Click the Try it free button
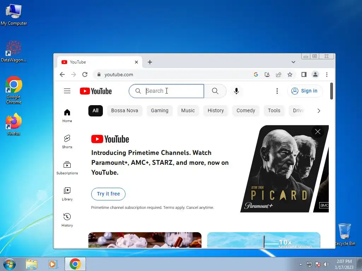This screenshot has height=271, width=362. [108, 194]
